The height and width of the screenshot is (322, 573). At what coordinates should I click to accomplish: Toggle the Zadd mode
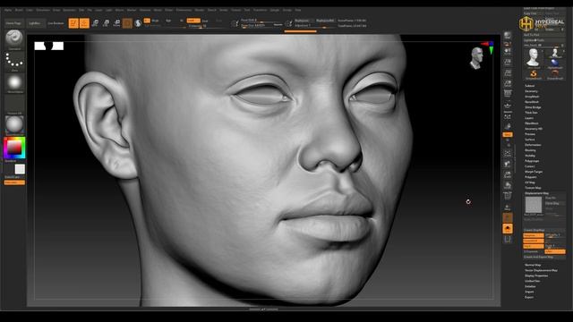click(193, 21)
